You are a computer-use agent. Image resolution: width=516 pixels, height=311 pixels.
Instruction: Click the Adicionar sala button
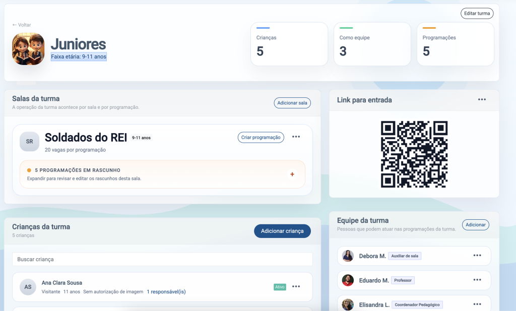tap(292, 103)
